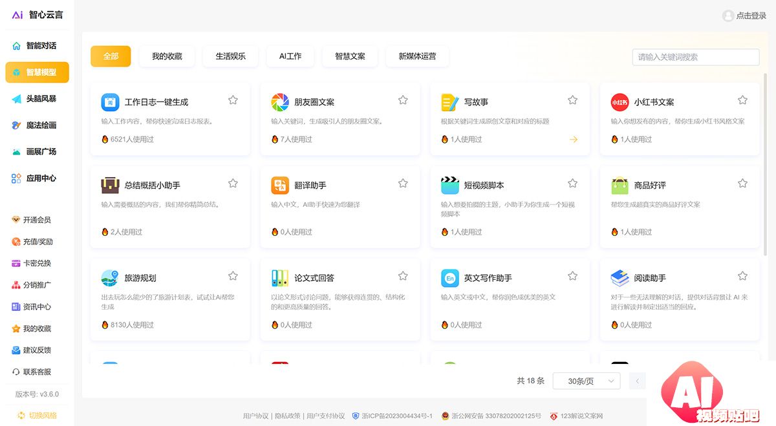Viewport: 776px width, 426px height.
Task: Click 切换风格 to change the theme
Action: coord(43,415)
